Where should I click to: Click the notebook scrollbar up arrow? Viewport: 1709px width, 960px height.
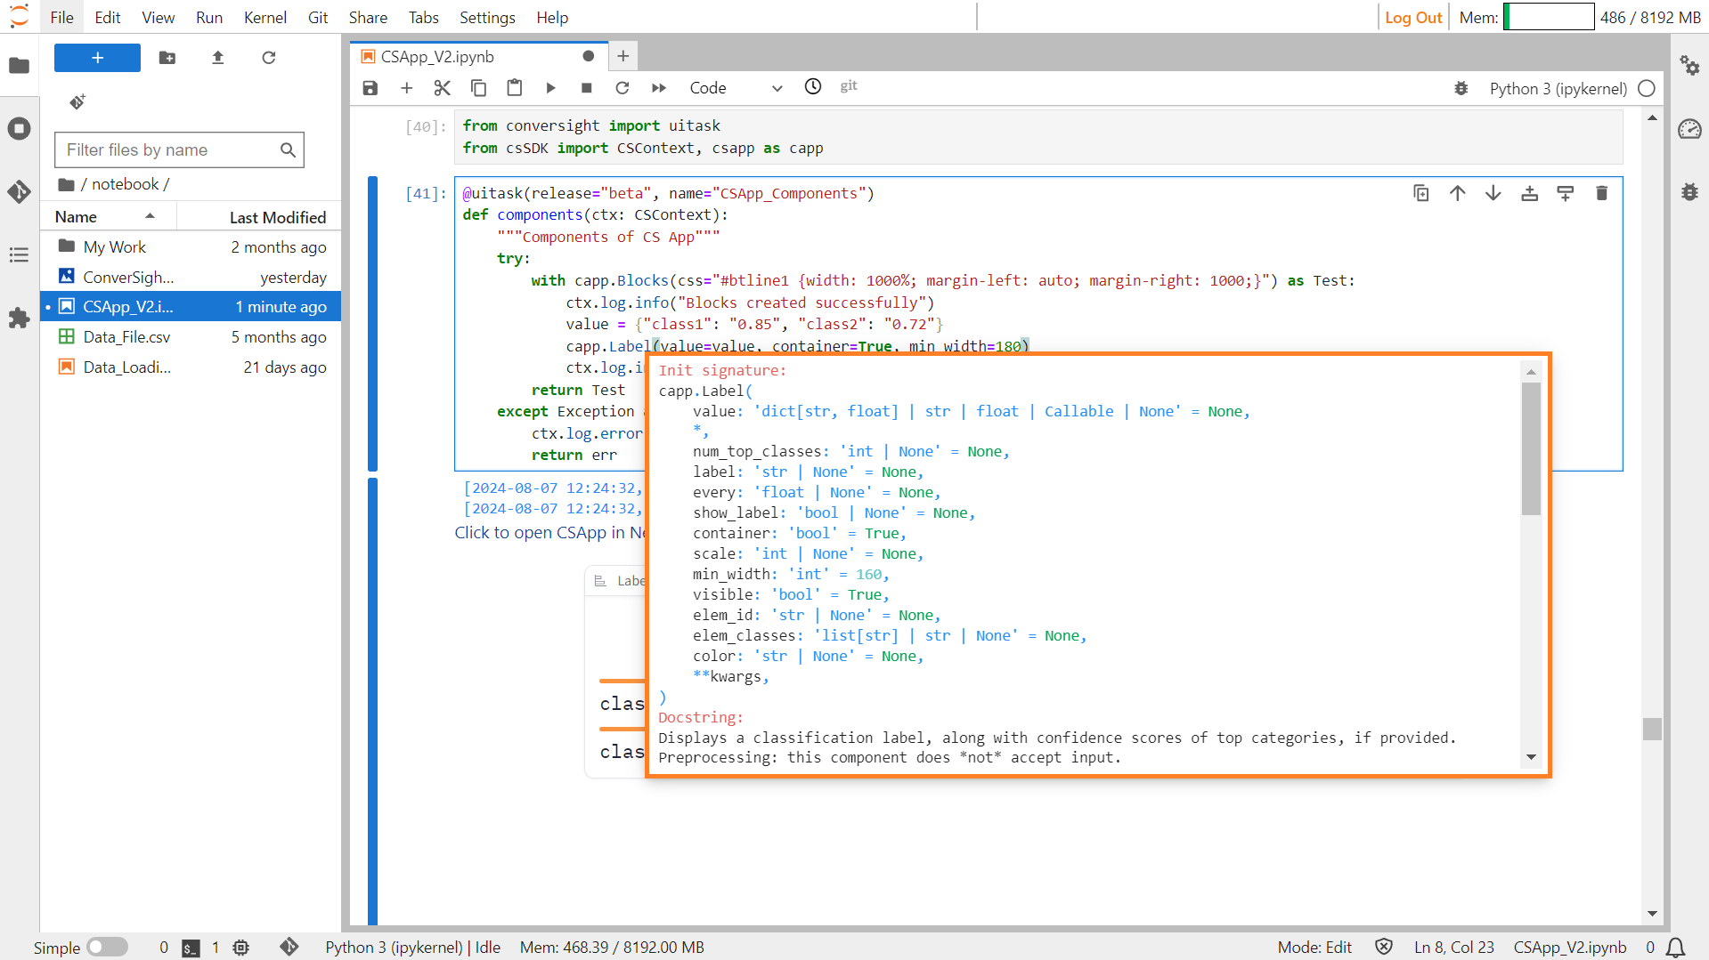click(x=1652, y=117)
